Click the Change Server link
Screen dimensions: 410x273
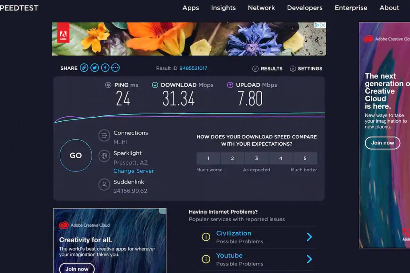pyautogui.click(x=134, y=171)
